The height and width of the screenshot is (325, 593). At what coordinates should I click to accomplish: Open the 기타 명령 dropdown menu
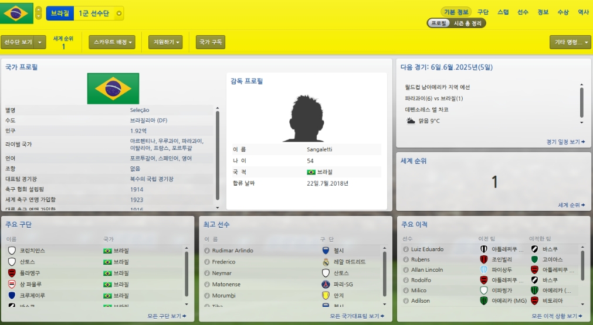[570, 42]
